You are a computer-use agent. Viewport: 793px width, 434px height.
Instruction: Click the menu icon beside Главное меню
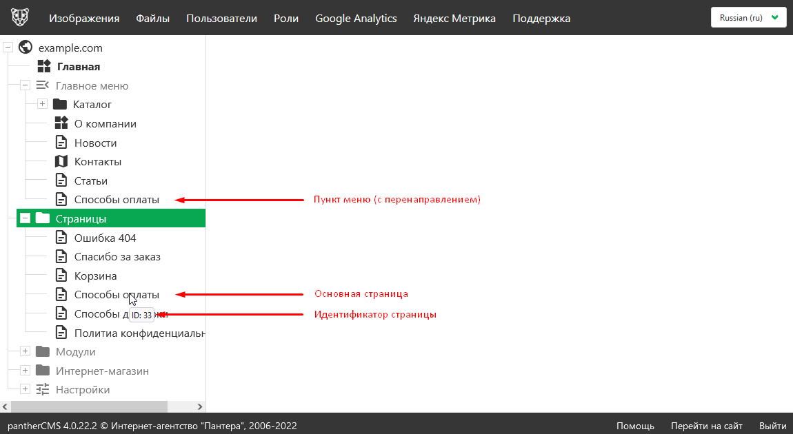click(43, 85)
